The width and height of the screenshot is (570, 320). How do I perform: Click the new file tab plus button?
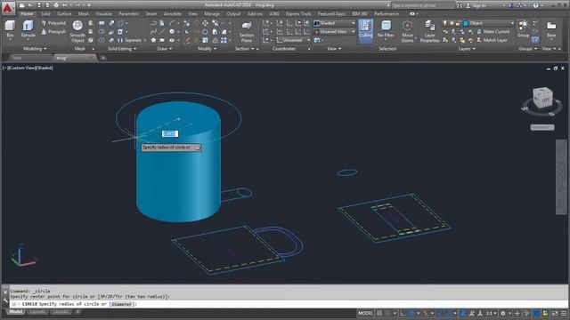pos(103,58)
